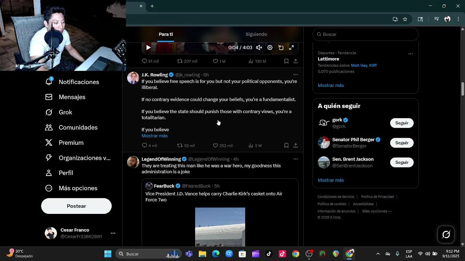Open Organizaciones verificadas in the sidebar
Screen dimensions: 465x261
point(78,158)
